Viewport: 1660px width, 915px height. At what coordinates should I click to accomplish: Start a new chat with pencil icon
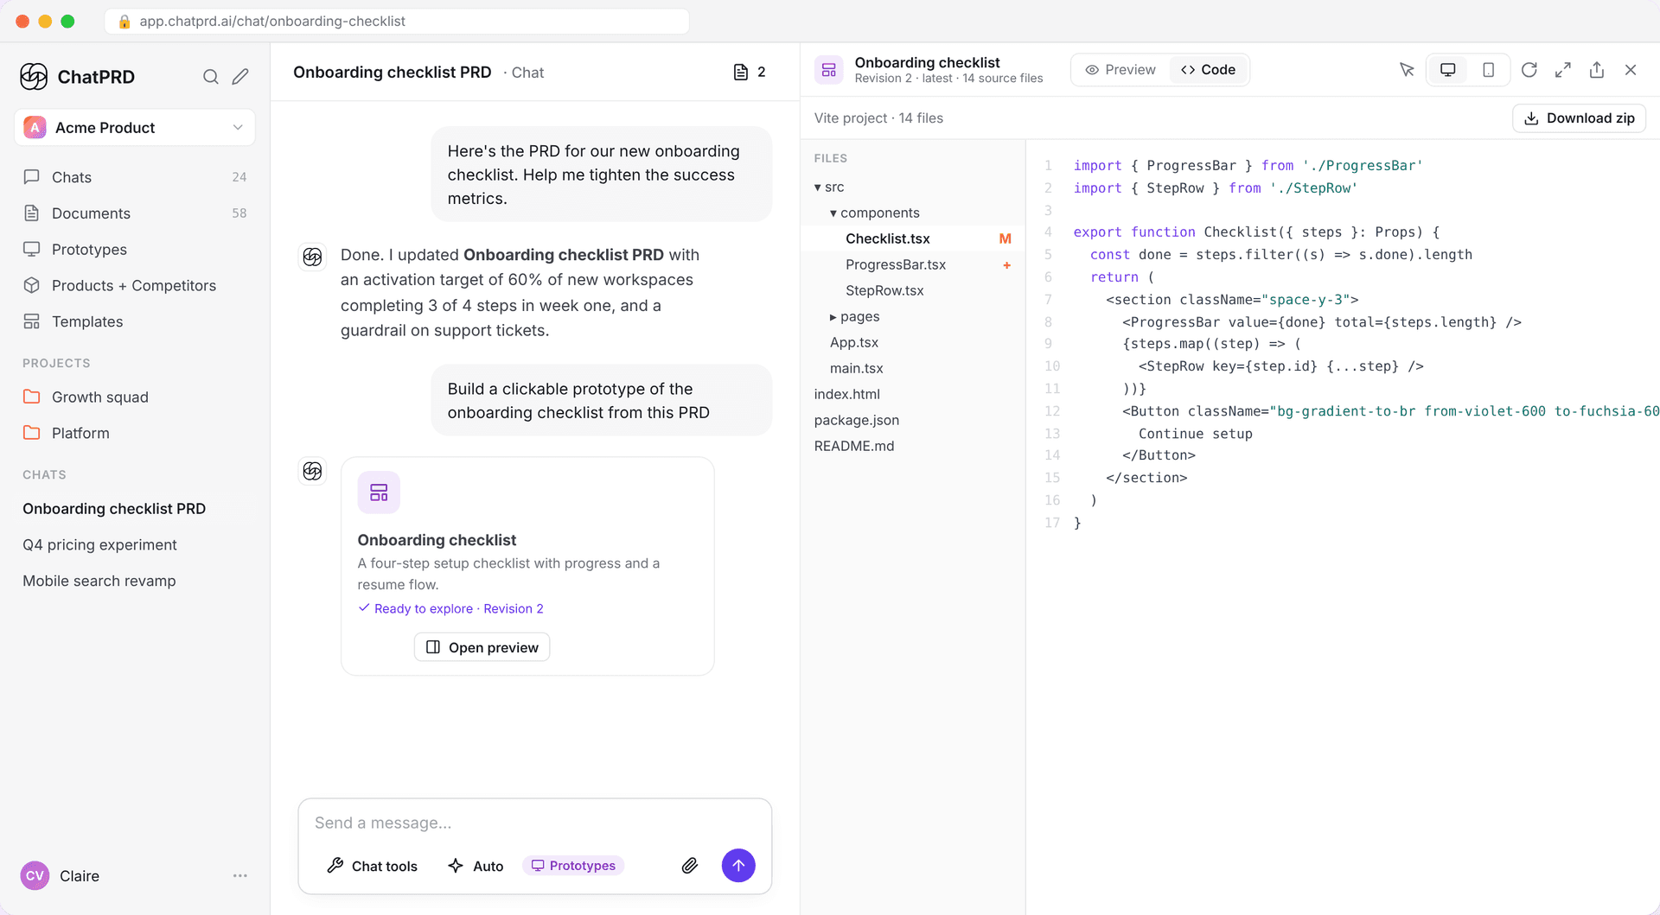tap(240, 77)
